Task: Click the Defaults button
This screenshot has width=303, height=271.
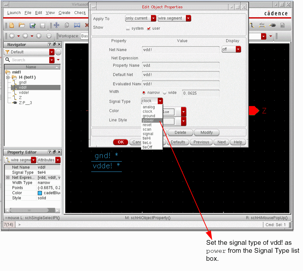Action: [x=178, y=142]
